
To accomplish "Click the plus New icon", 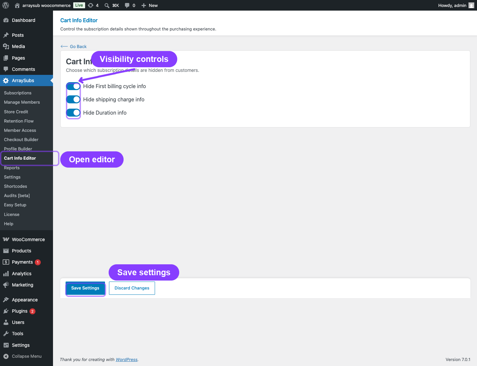I will [x=144, y=6].
